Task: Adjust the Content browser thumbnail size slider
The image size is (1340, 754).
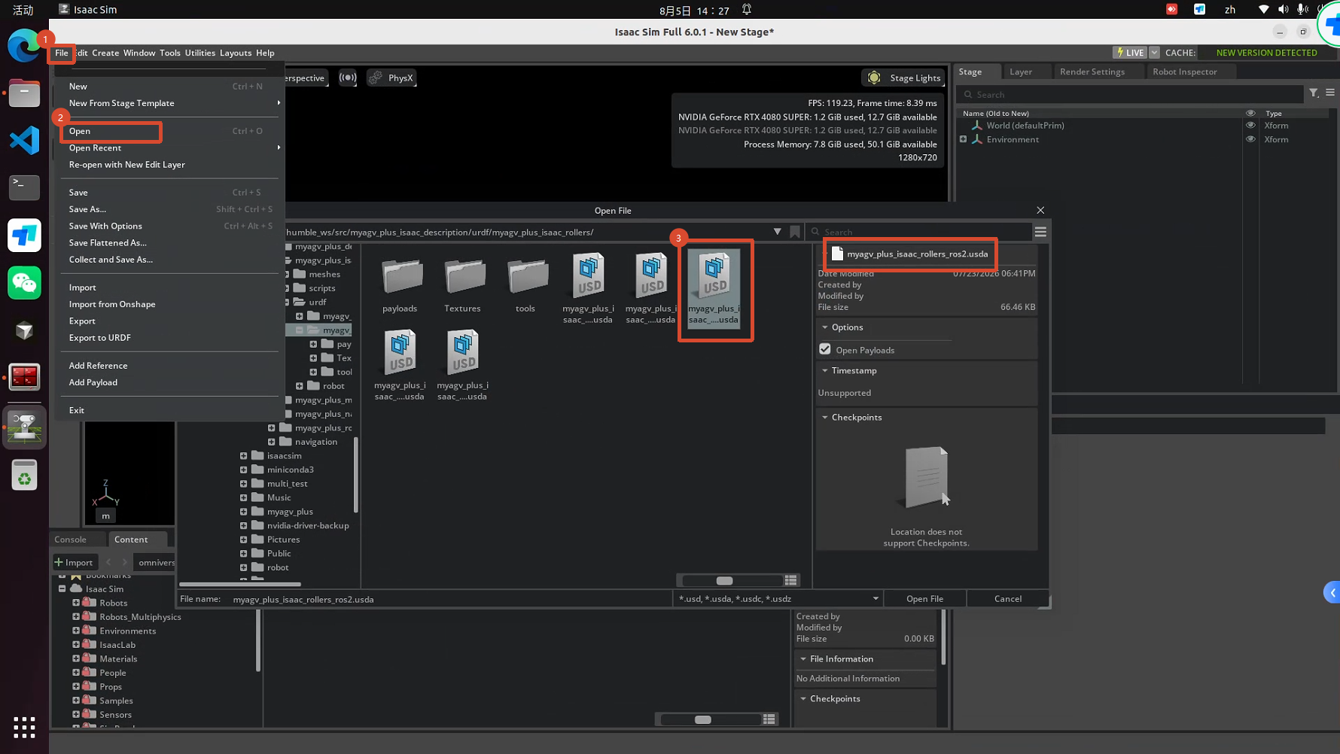Action: 703,720
